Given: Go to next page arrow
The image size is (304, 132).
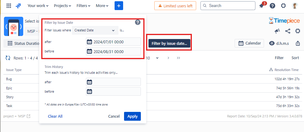Looking at the screenshot, I should point(168,58).
